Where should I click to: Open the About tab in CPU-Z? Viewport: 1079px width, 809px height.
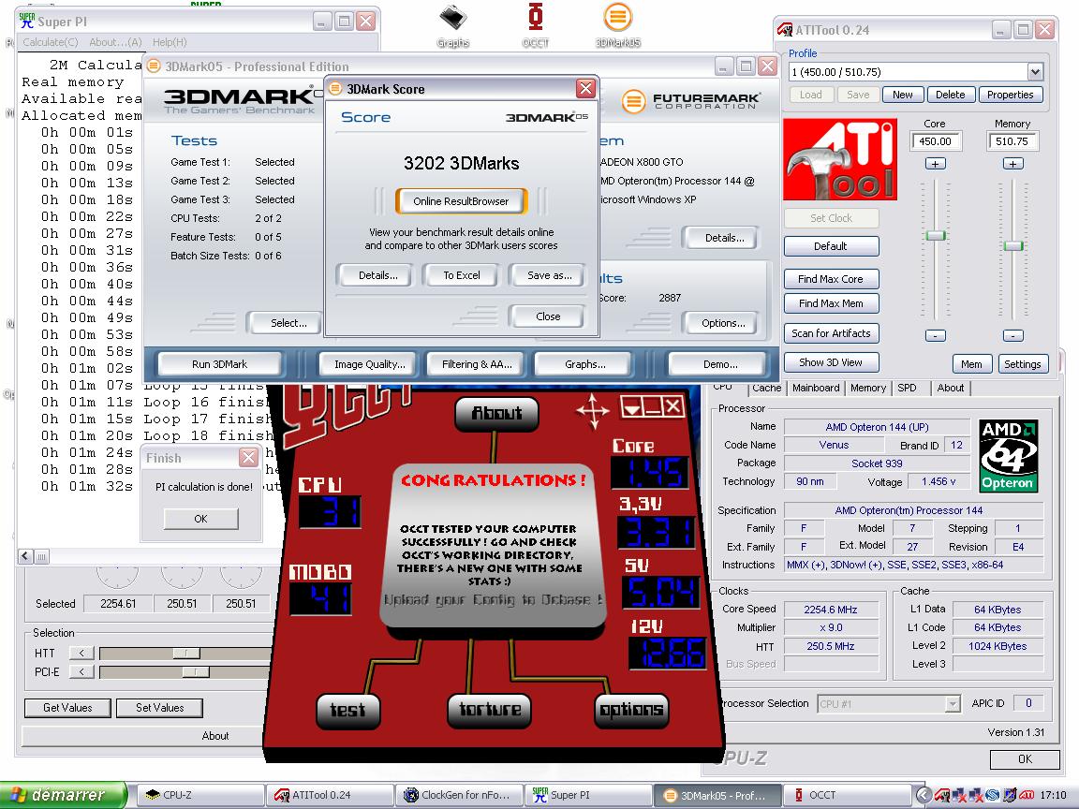pos(951,388)
